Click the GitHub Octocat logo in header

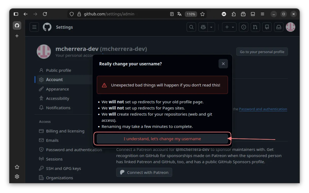click(47, 27)
